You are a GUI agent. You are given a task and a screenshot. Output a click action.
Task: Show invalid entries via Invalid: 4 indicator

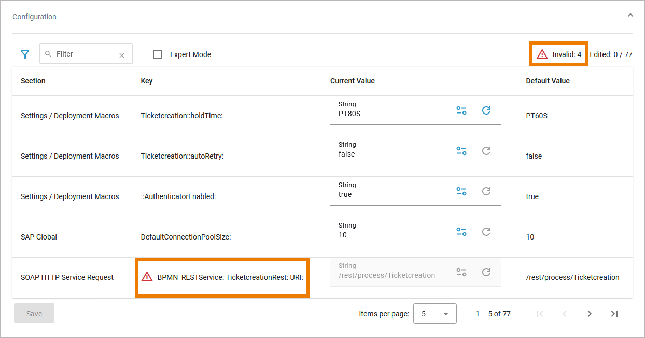coord(559,54)
